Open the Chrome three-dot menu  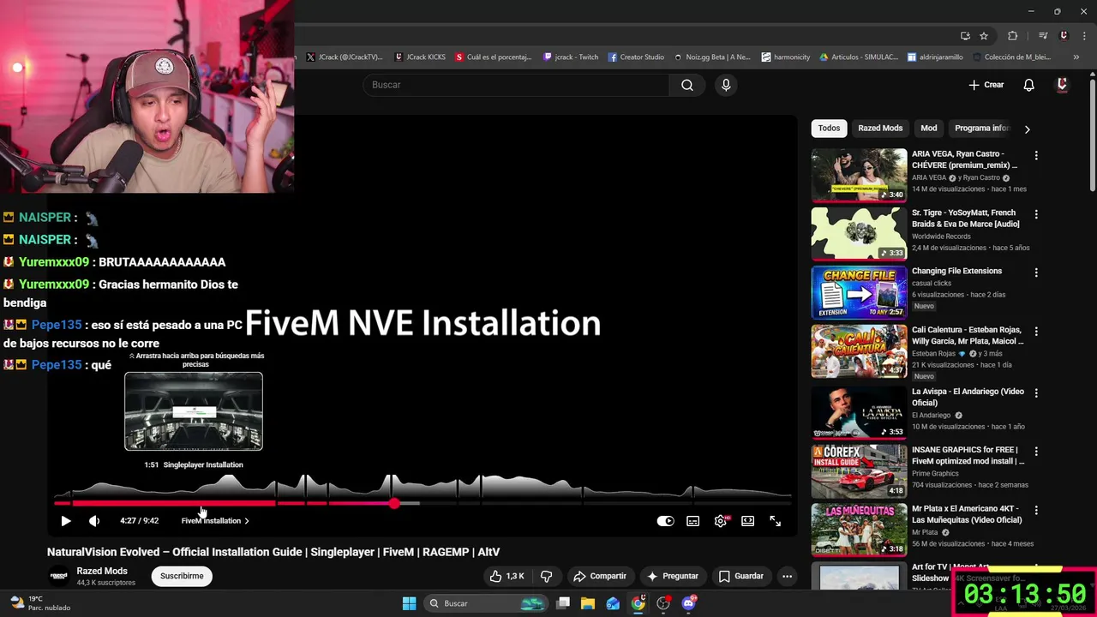click(1084, 36)
